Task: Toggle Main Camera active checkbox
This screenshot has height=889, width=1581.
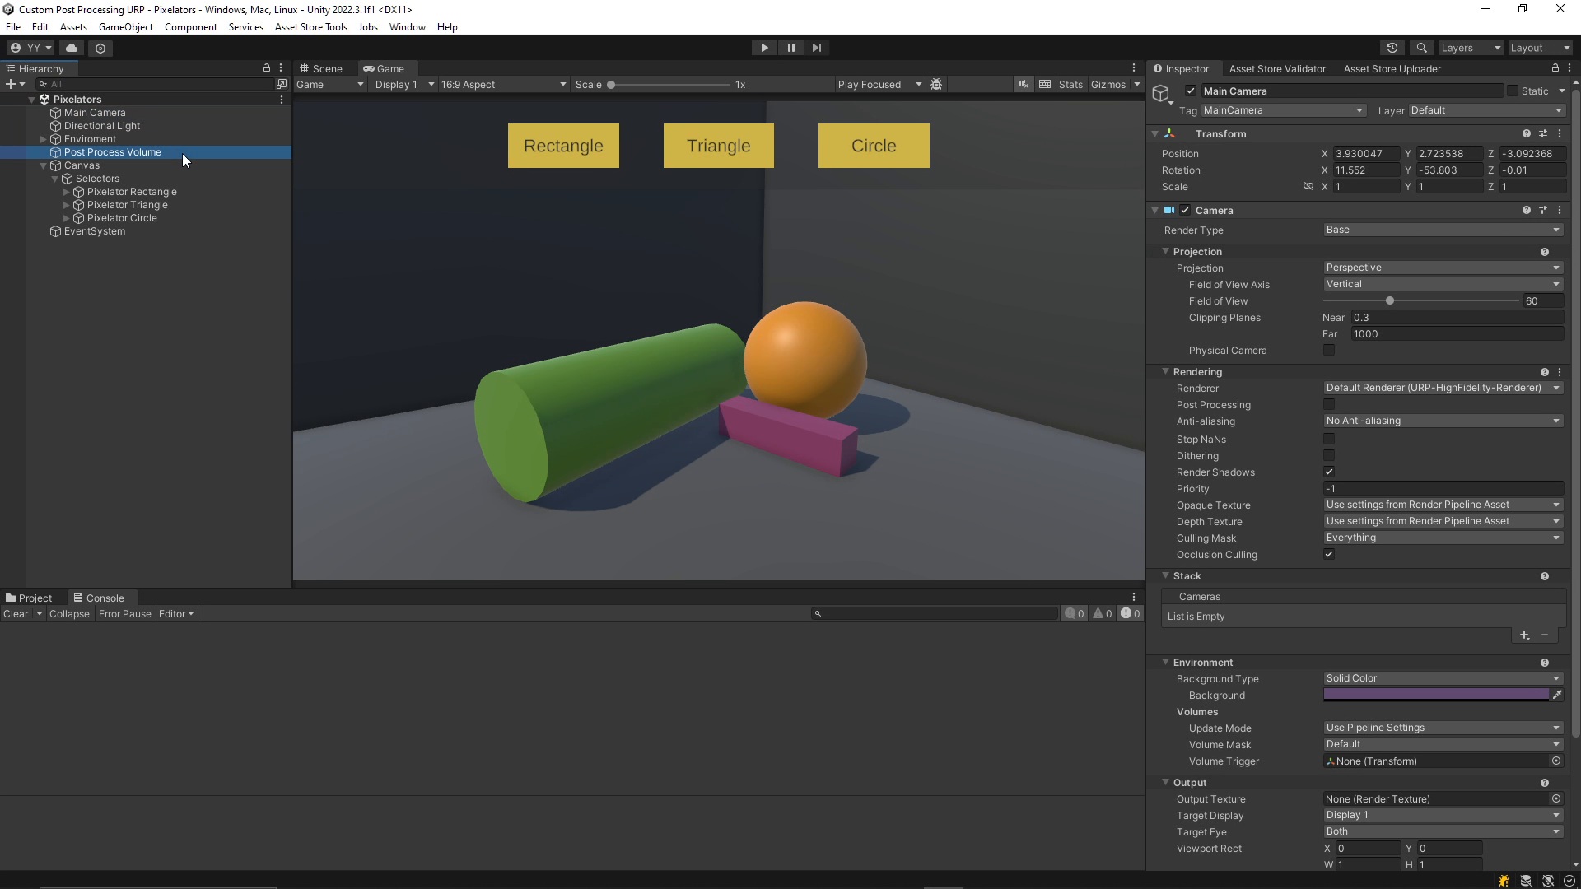Action: [x=1191, y=91]
